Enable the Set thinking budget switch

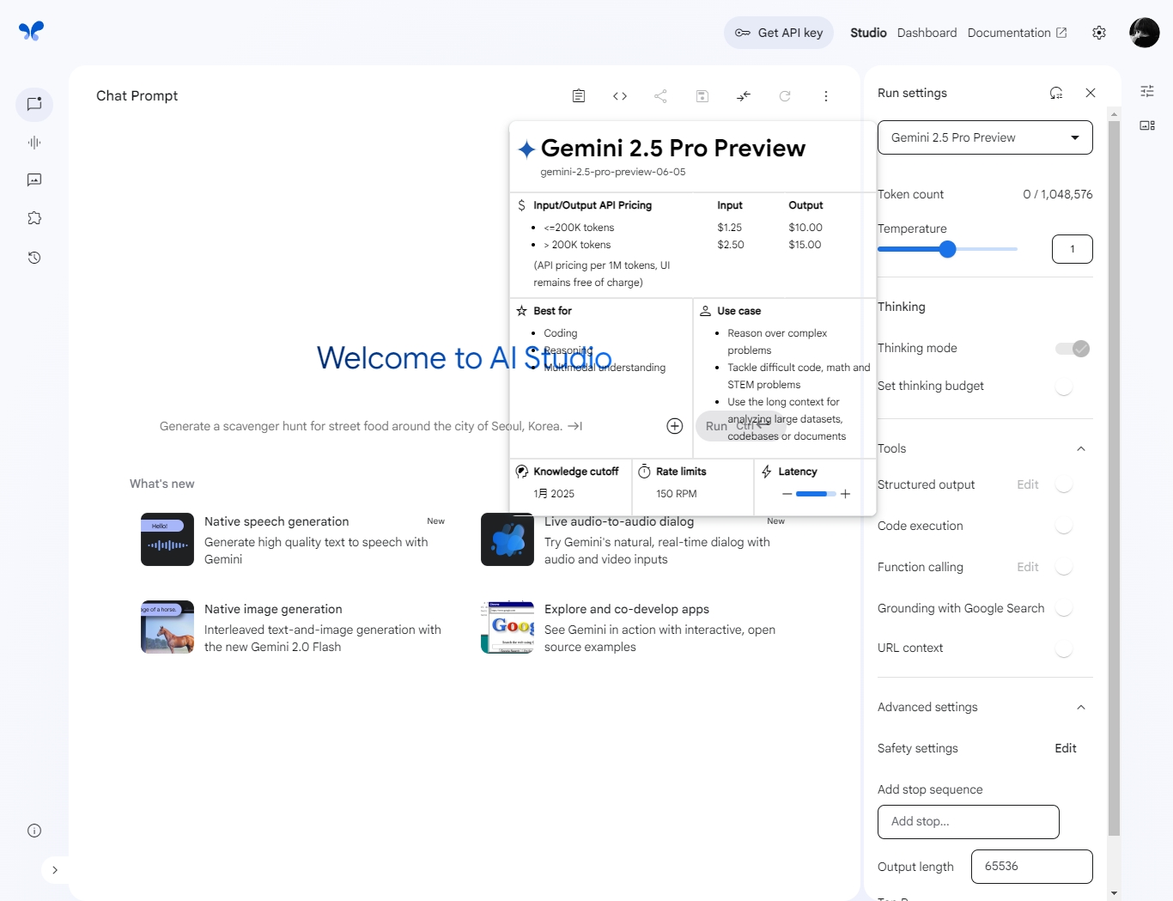pos(1064,387)
